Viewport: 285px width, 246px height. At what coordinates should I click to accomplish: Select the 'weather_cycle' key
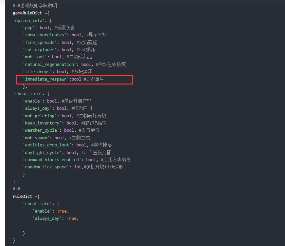tap(41, 130)
